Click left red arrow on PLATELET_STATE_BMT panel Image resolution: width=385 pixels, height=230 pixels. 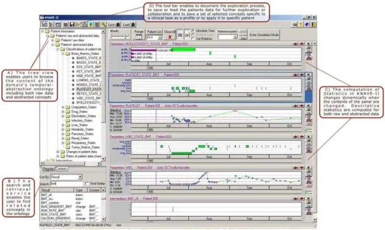coord(295,75)
